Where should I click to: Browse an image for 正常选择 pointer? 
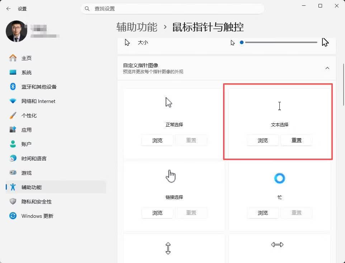click(157, 140)
